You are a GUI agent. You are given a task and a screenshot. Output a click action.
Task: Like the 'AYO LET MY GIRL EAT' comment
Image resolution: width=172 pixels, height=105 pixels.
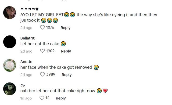click(x=42, y=27)
